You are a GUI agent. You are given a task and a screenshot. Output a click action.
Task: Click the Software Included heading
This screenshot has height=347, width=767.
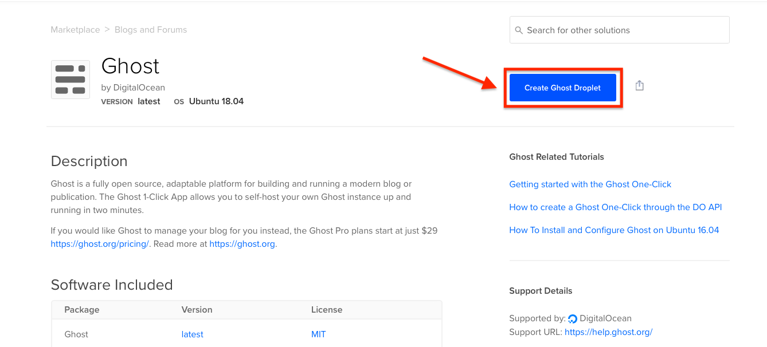click(112, 285)
